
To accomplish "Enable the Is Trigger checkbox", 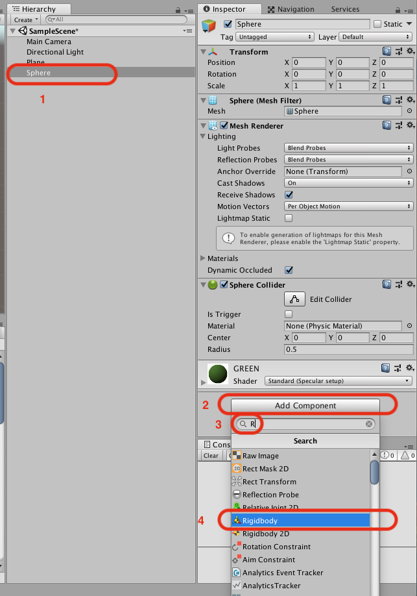I will 289,314.
